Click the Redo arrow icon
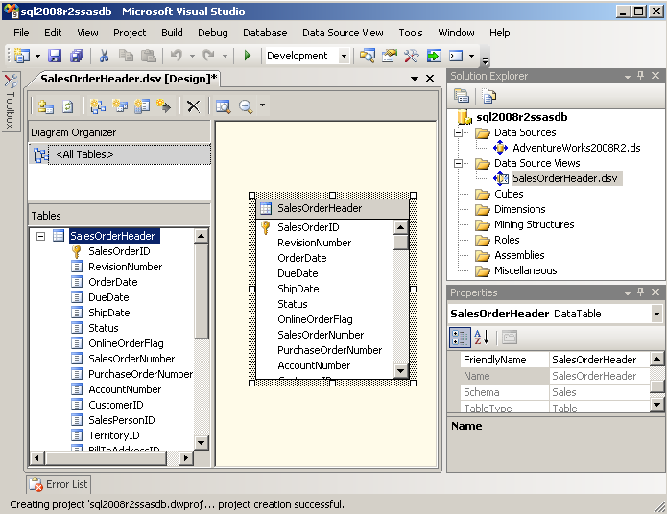 (208, 56)
